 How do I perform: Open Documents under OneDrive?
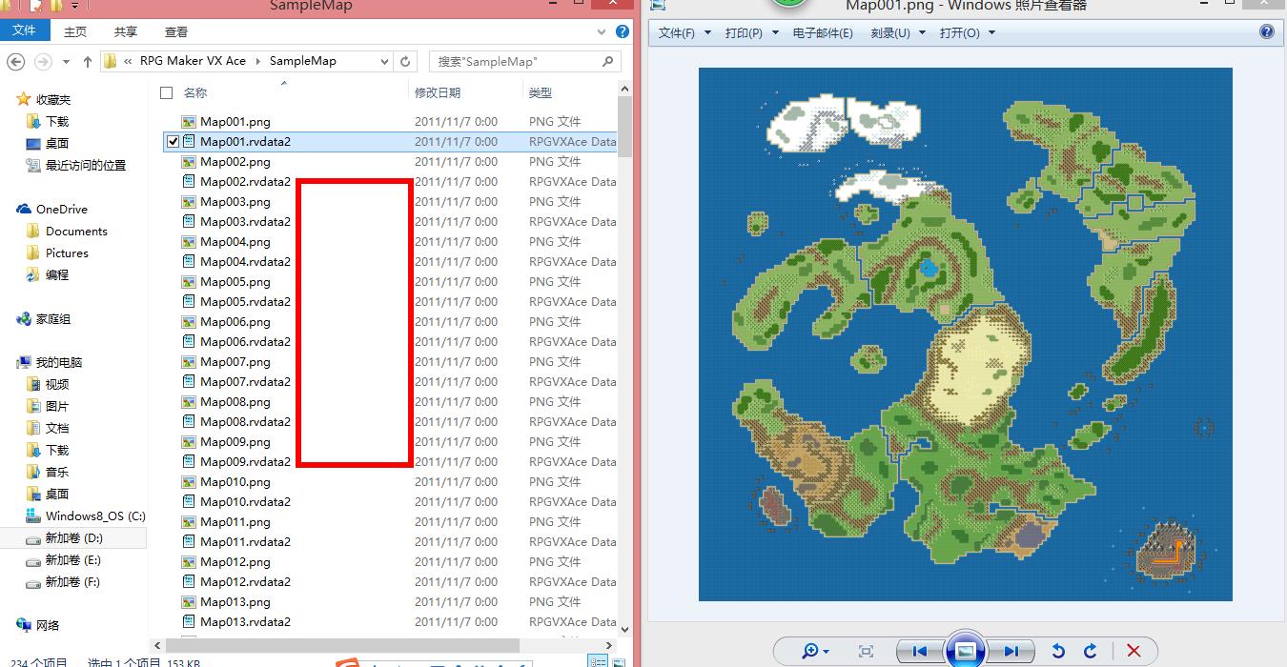pos(76,232)
